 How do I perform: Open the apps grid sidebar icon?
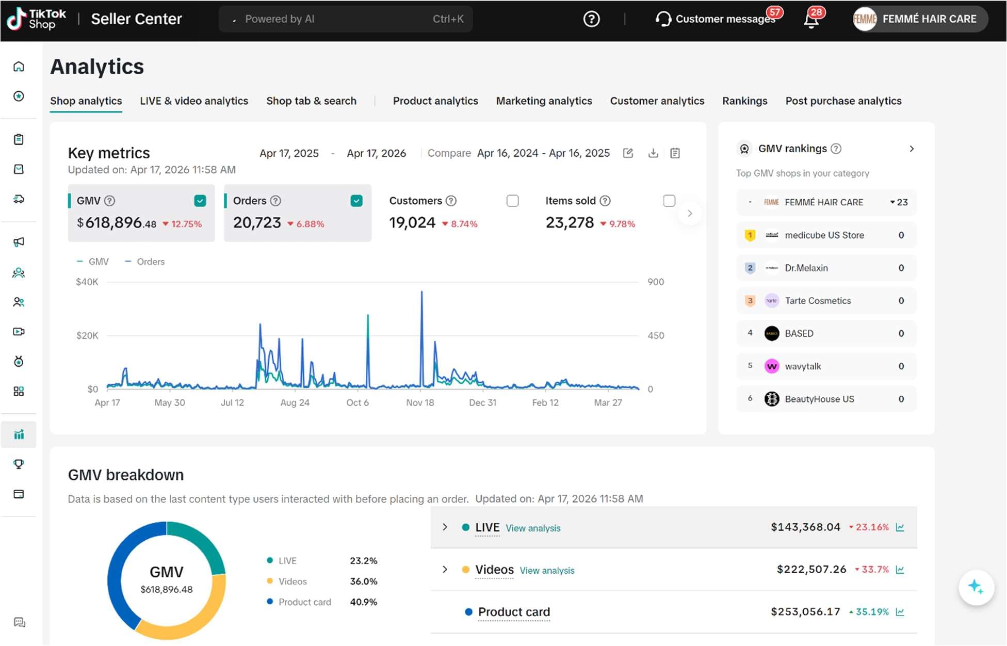[19, 392]
